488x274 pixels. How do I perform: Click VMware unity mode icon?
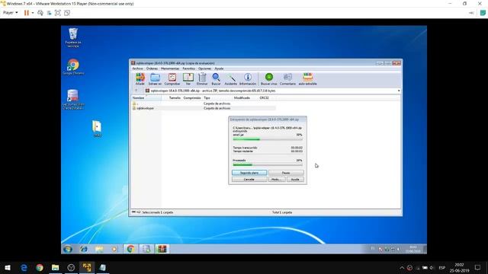67,13
